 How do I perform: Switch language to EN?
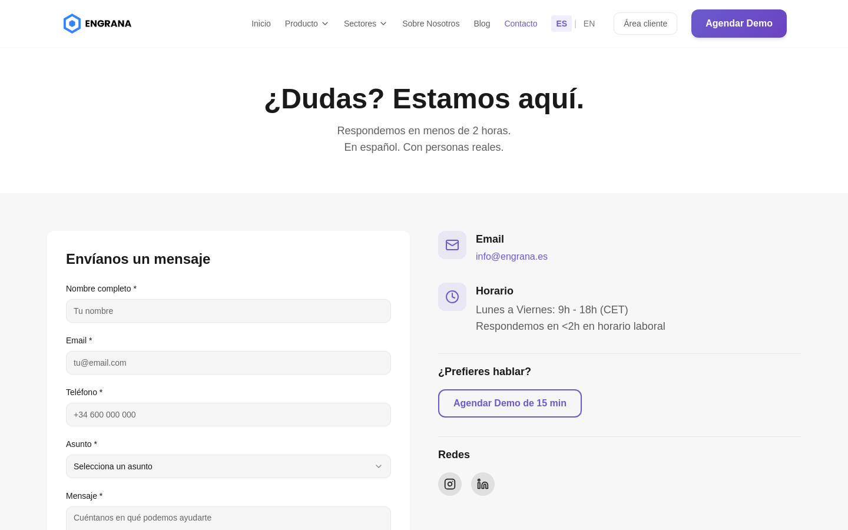[589, 24]
